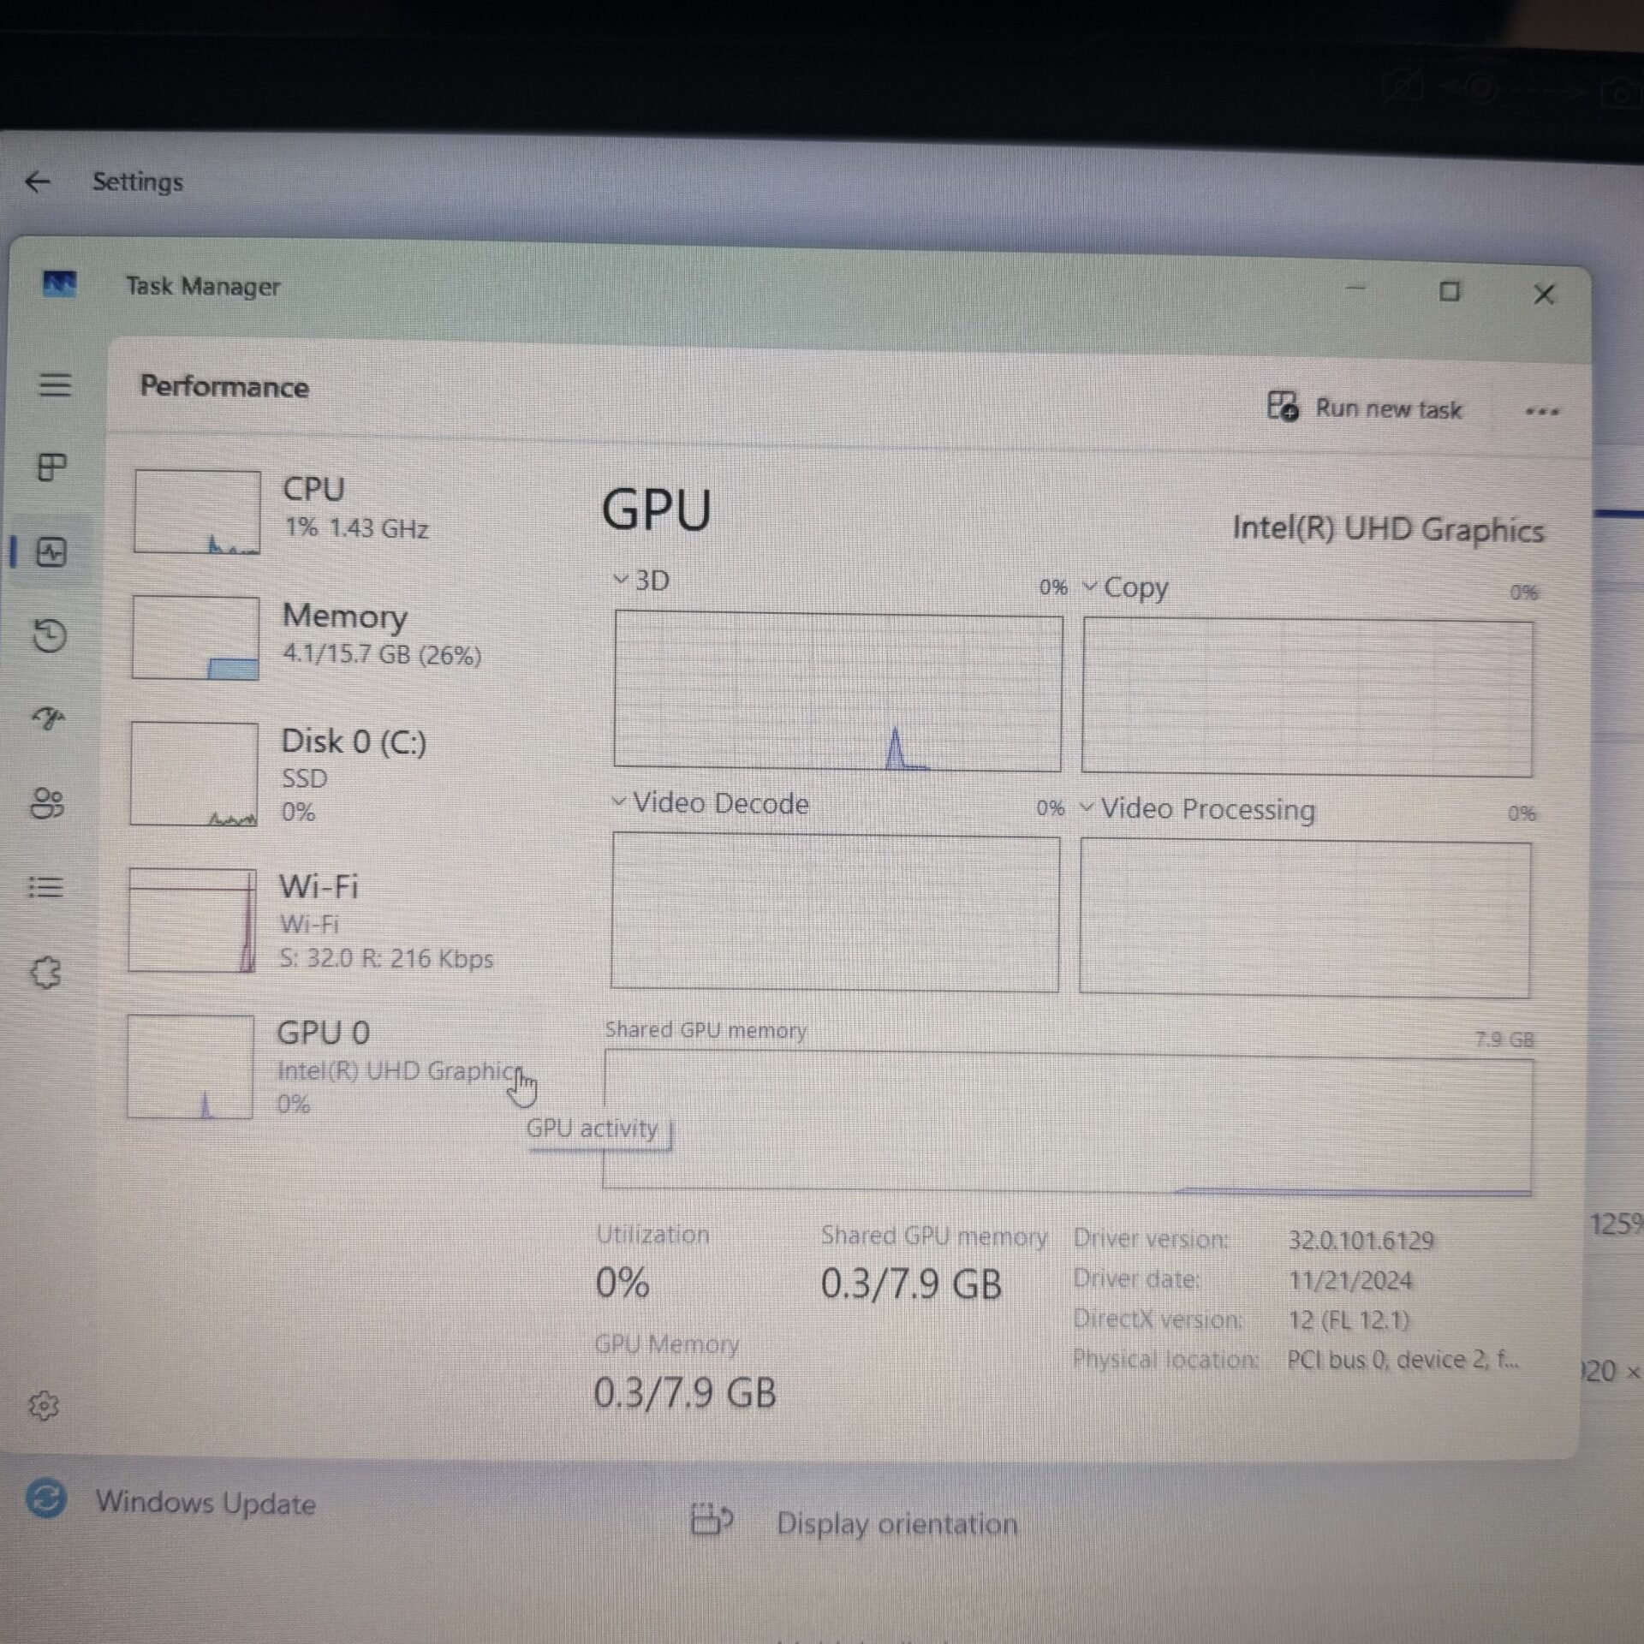
Task: Open the Details list sidebar icon
Action: coord(45,887)
